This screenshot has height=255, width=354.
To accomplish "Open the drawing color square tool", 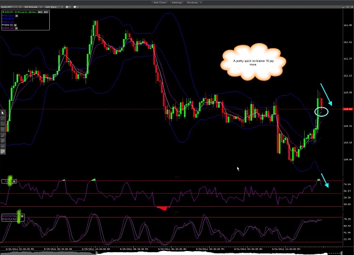I will (3, 151).
